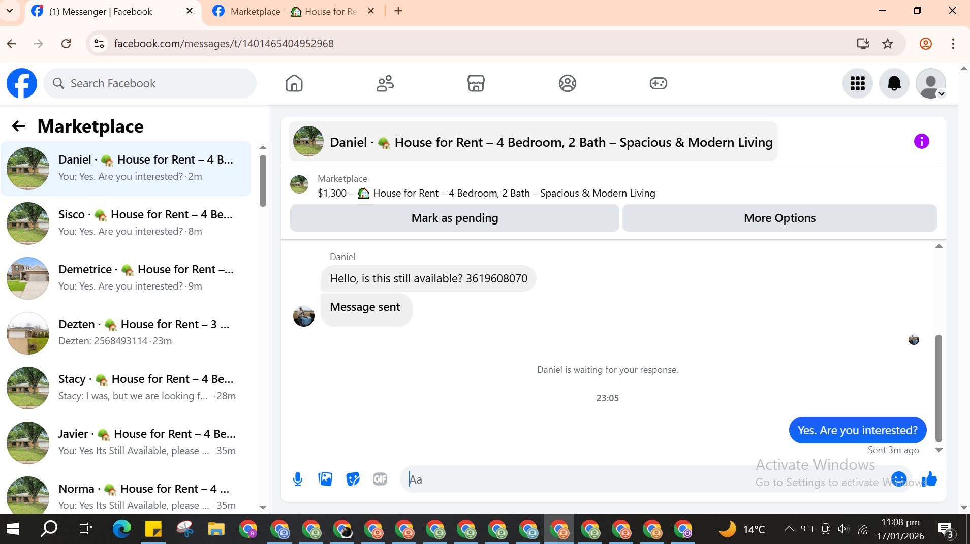Go back in browser history
970x544 pixels.
click(x=12, y=44)
